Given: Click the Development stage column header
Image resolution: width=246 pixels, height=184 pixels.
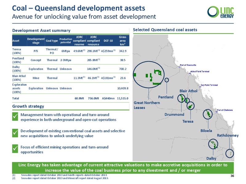Looking at the screenshot, I should tap(36, 41).
